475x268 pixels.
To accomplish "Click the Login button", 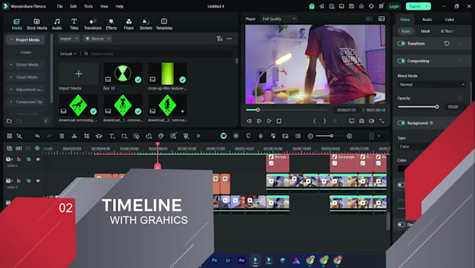I will click(x=394, y=6).
